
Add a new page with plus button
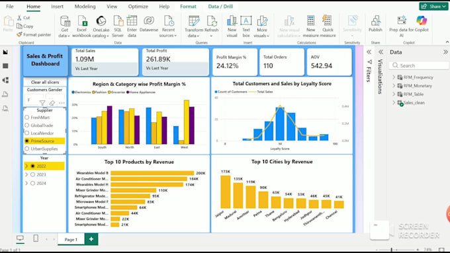click(x=91, y=239)
